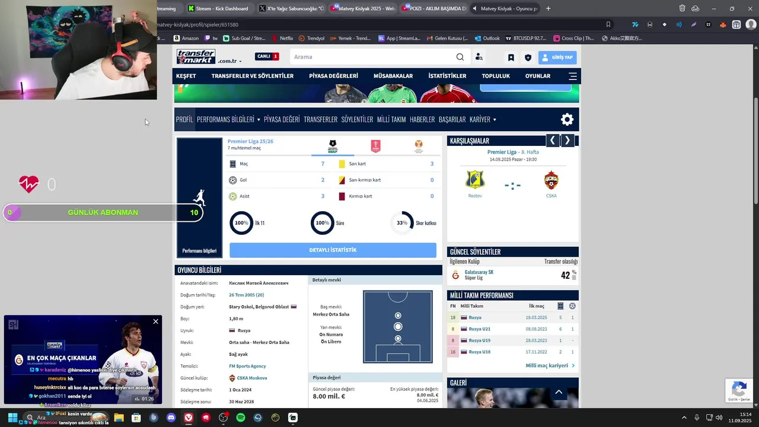
Task: Open the browser profile avatar
Action: pos(750,24)
